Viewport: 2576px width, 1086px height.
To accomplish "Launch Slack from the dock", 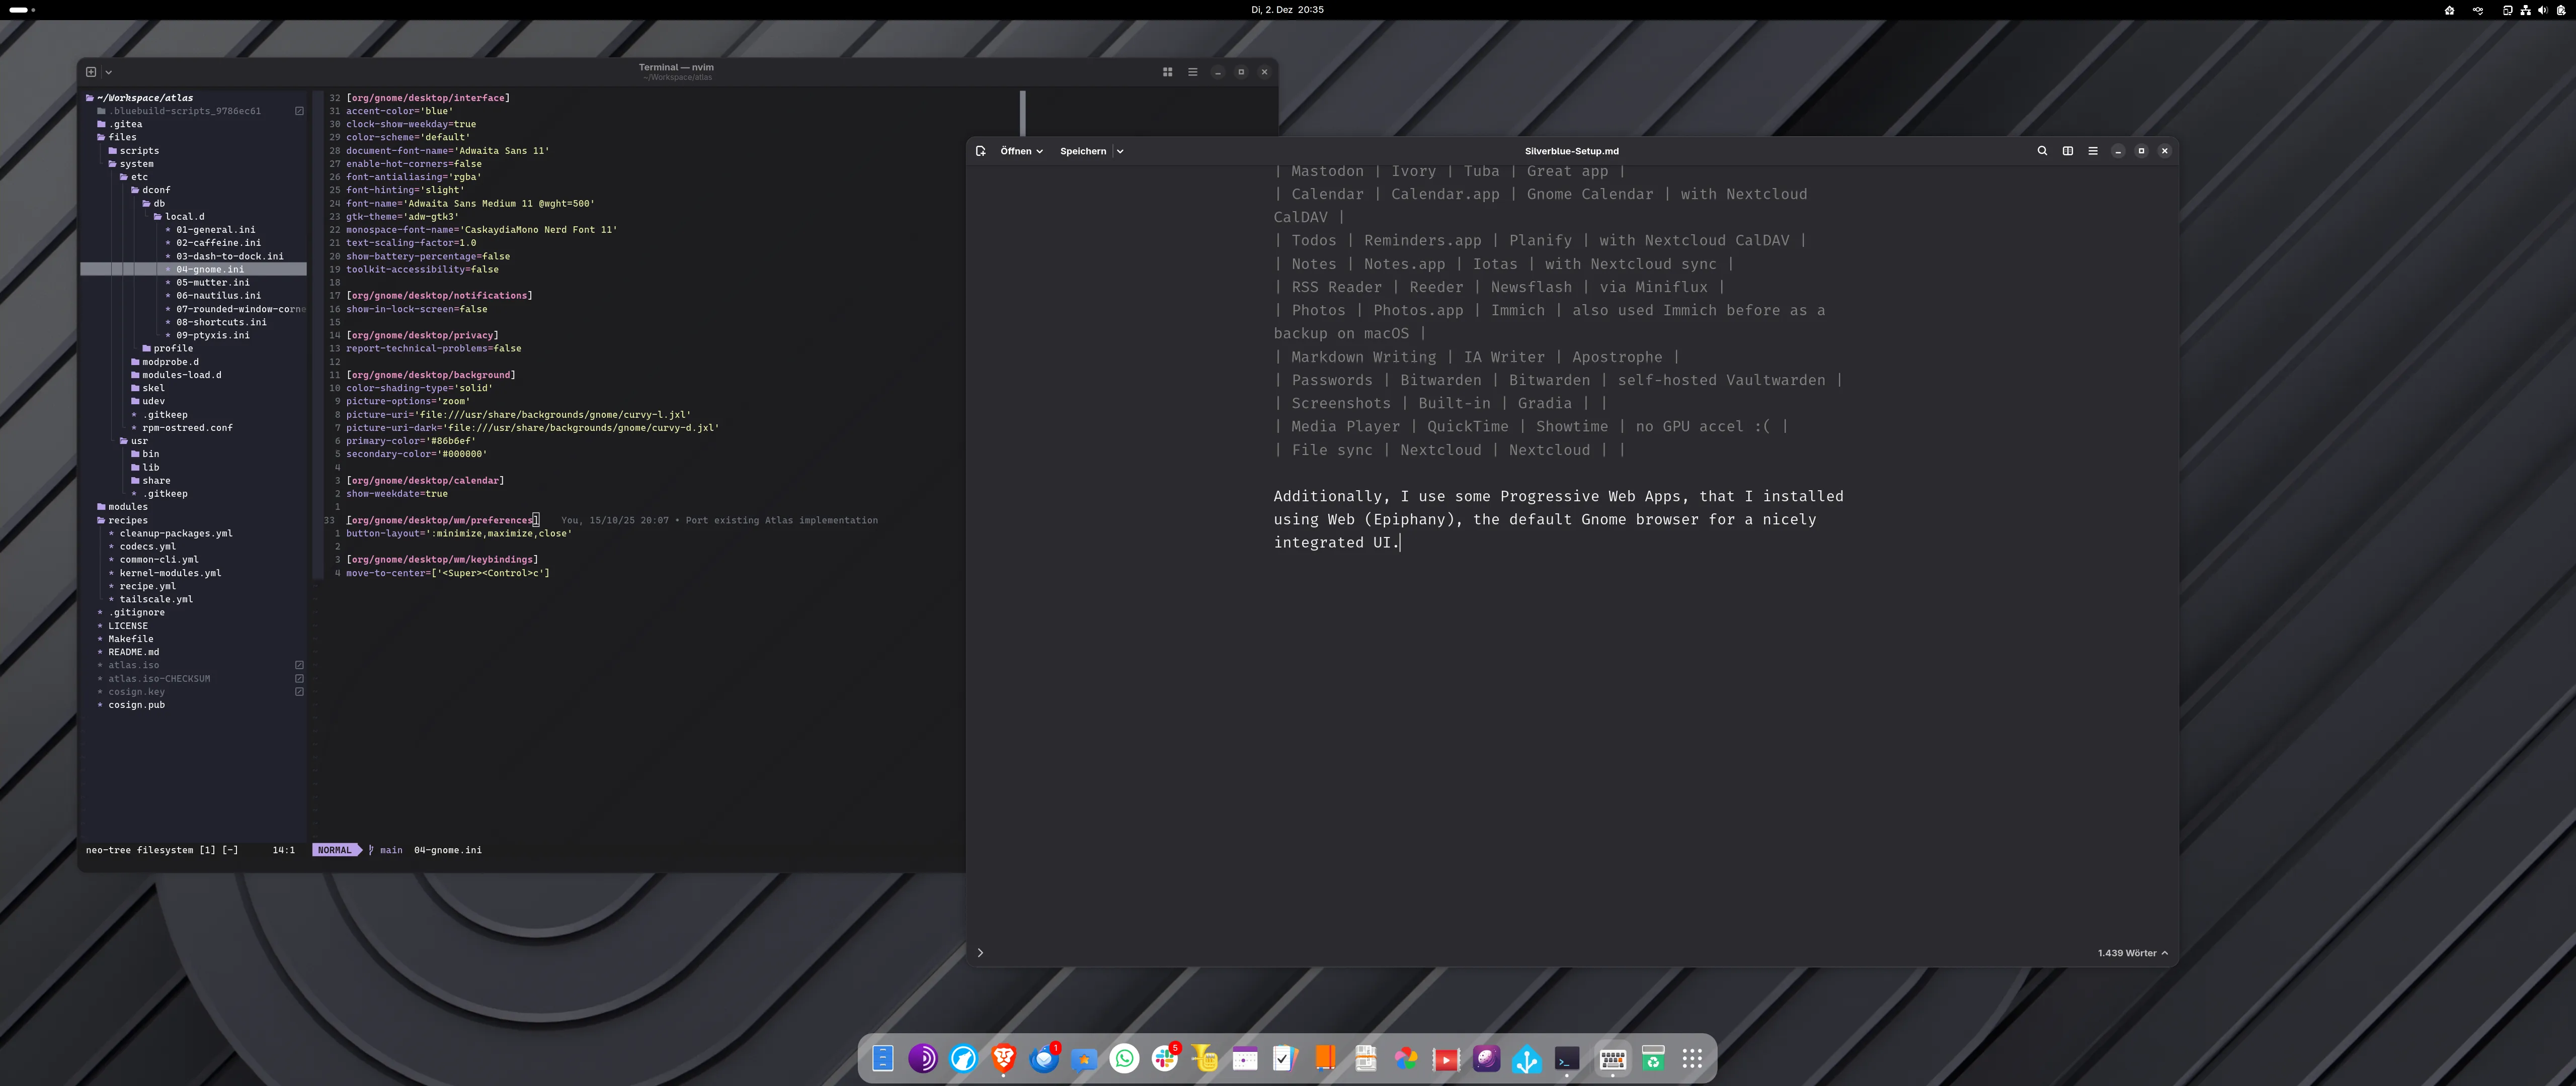I will click(x=1166, y=1058).
